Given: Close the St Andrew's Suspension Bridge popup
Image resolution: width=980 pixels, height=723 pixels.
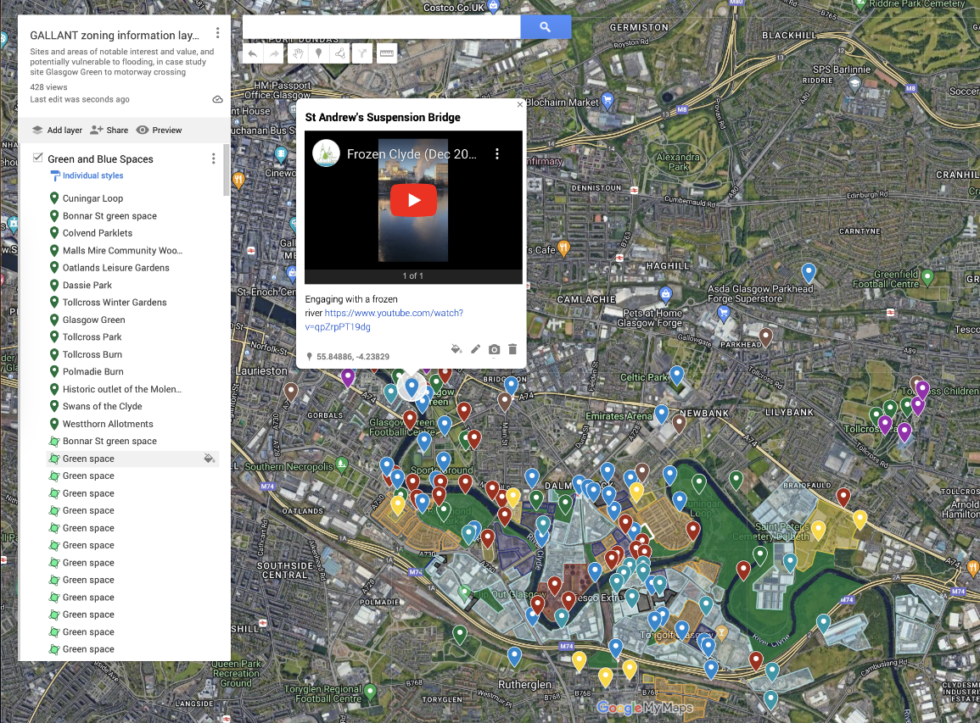Looking at the screenshot, I should pos(520,104).
